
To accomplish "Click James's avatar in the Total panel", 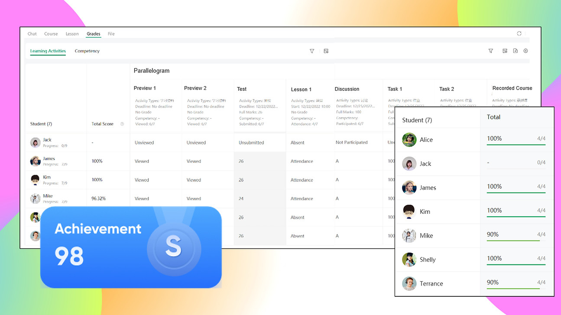I will pyautogui.click(x=409, y=188).
